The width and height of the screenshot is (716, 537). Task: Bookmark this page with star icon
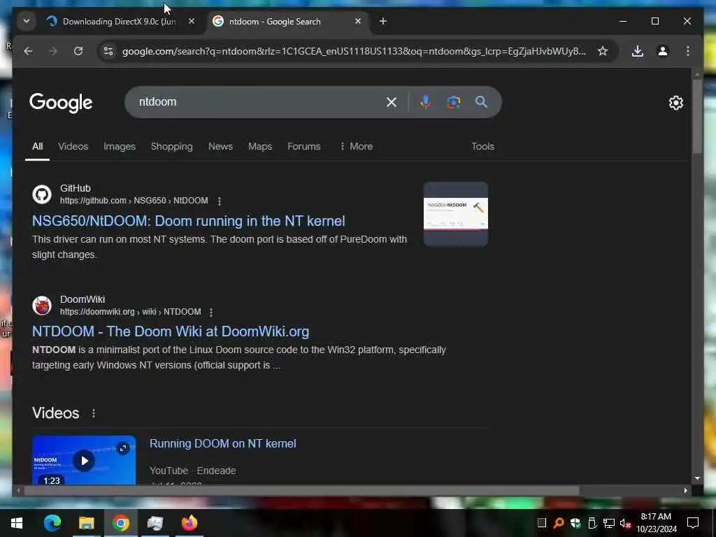(x=603, y=51)
